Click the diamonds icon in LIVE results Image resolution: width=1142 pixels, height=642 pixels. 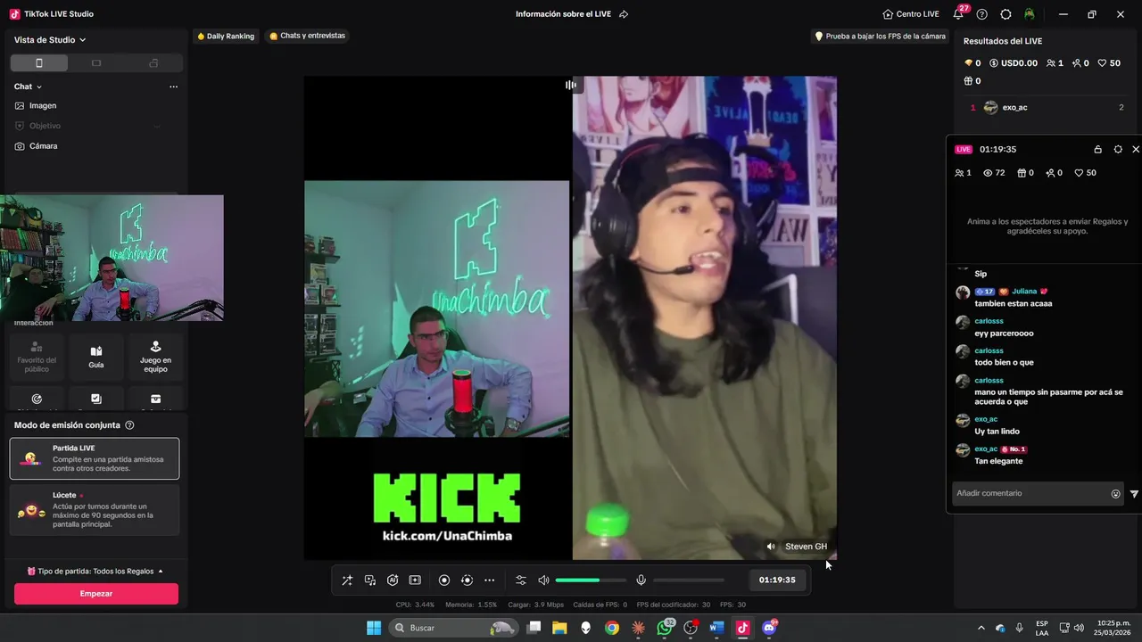(x=968, y=63)
